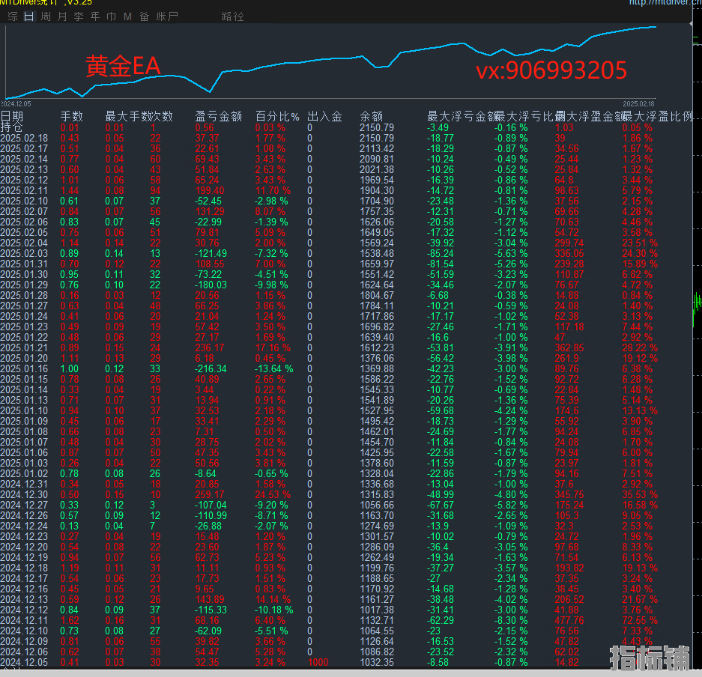Click max floating profit 336.05
This screenshot has width=702, height=677.
pos(569,253)
